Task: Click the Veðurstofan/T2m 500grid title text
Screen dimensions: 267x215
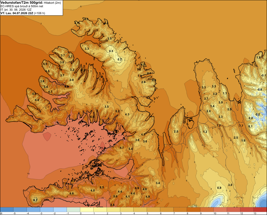Action: tap(22, 3)
